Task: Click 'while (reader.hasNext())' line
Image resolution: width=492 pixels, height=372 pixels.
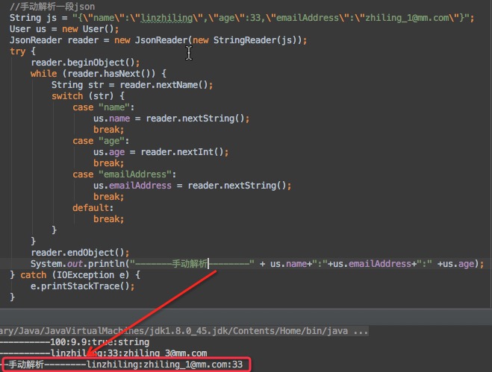Action: point(99,74)
